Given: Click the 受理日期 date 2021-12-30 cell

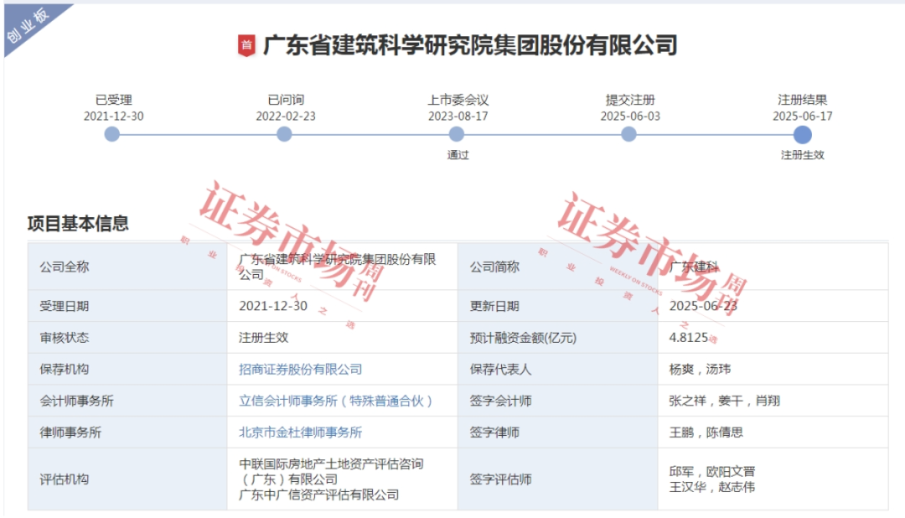Looking at the screenshot, I should coord(274,306).
